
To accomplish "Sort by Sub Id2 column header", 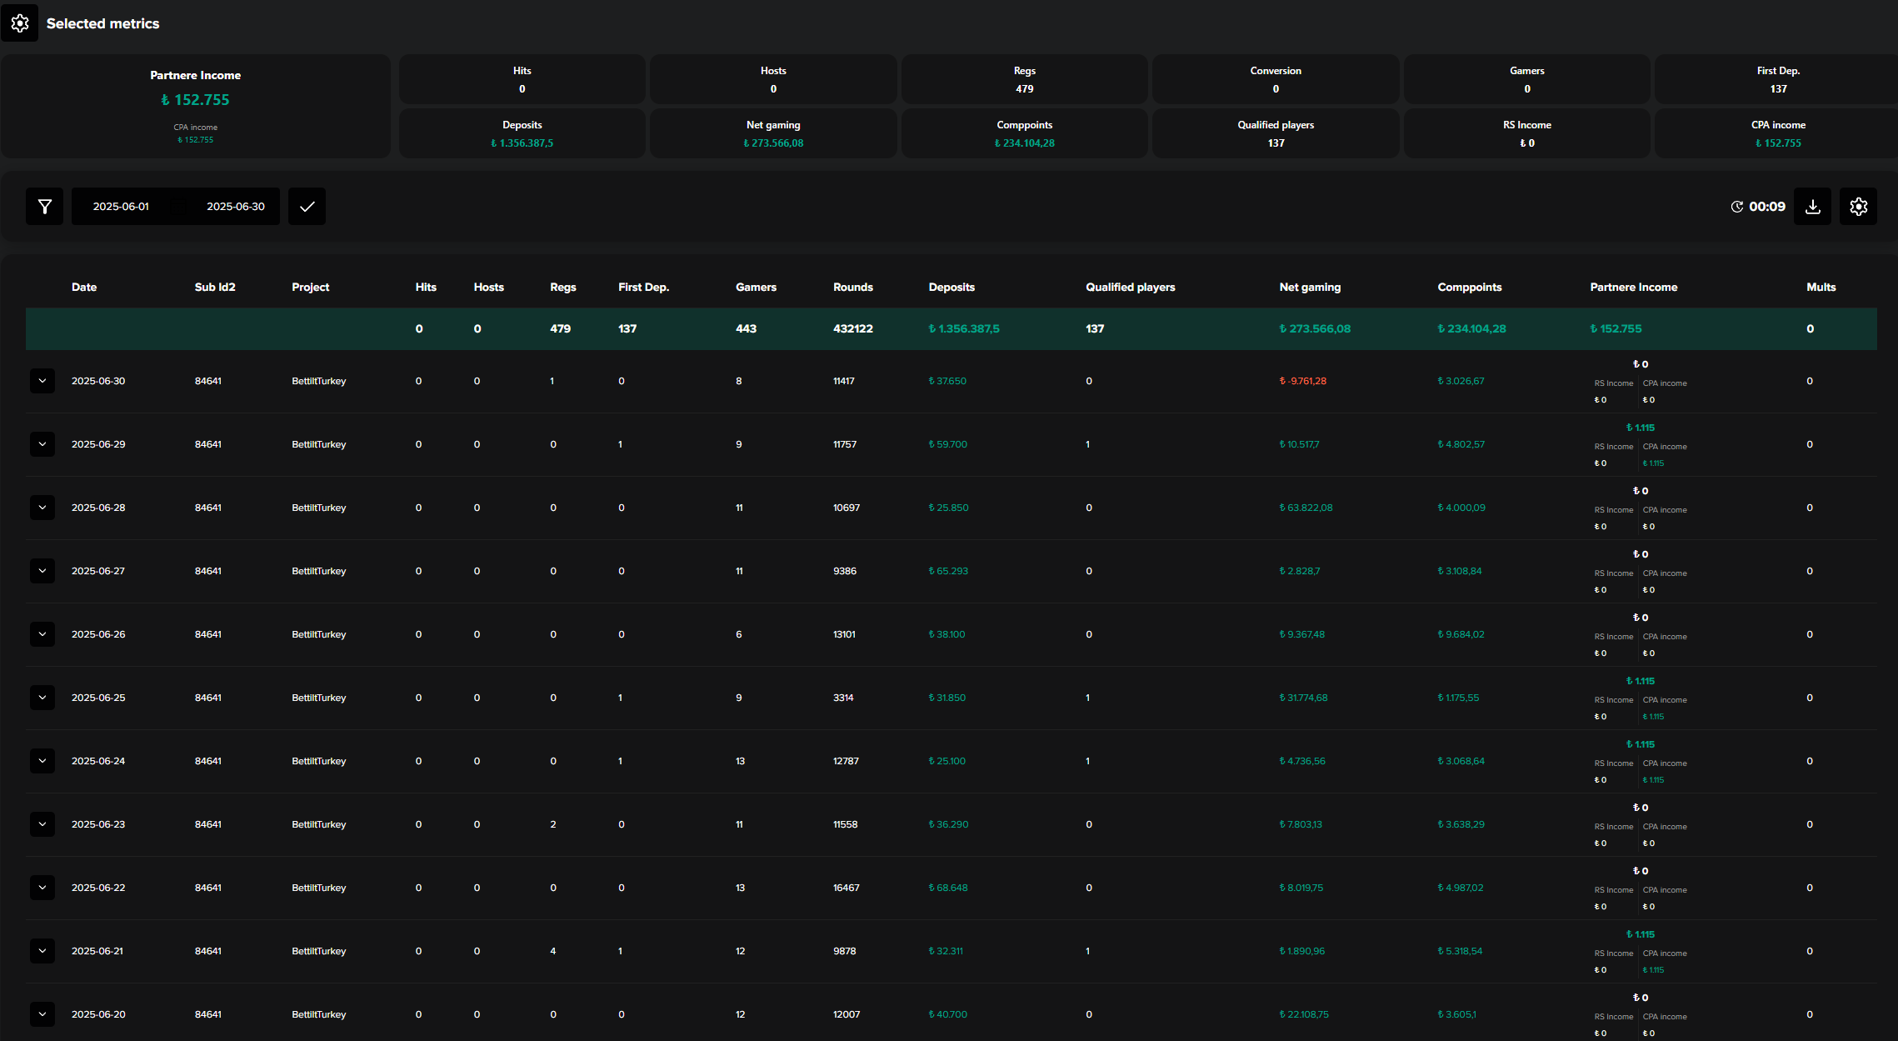I will pyautogui.click(x=215, y=287).
